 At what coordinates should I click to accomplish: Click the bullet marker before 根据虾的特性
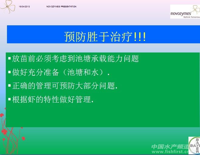(9, 99)
